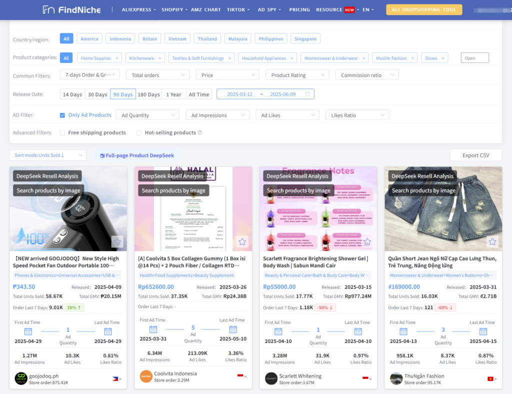Click the FindNiche logo icon

coord(48,9)
